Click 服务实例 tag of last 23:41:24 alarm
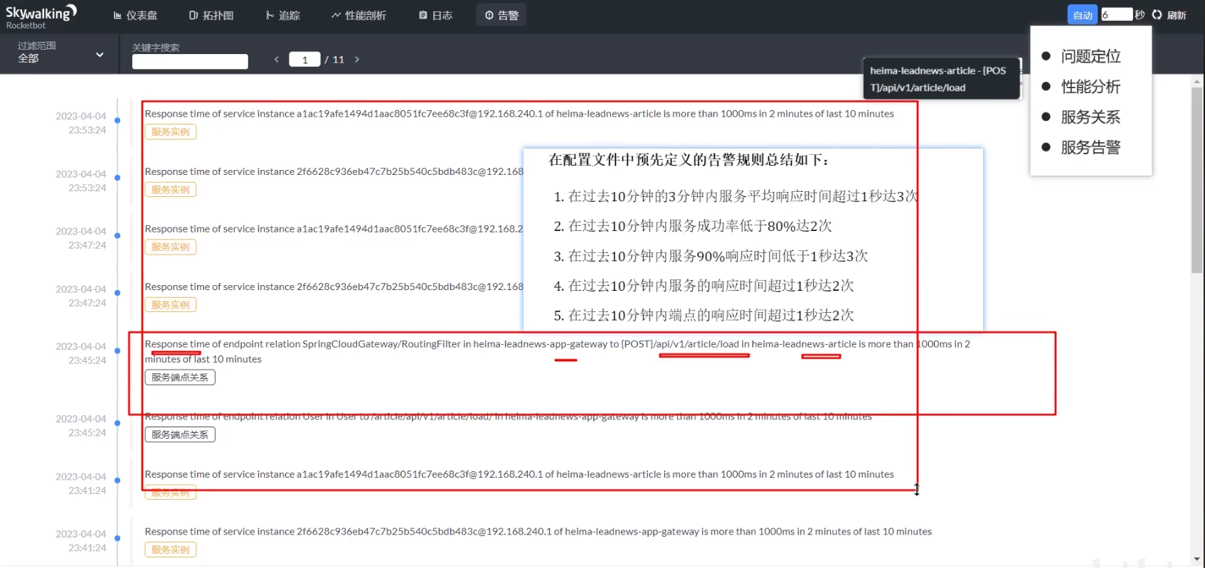 pyautogui.click(x=171, y=550)
